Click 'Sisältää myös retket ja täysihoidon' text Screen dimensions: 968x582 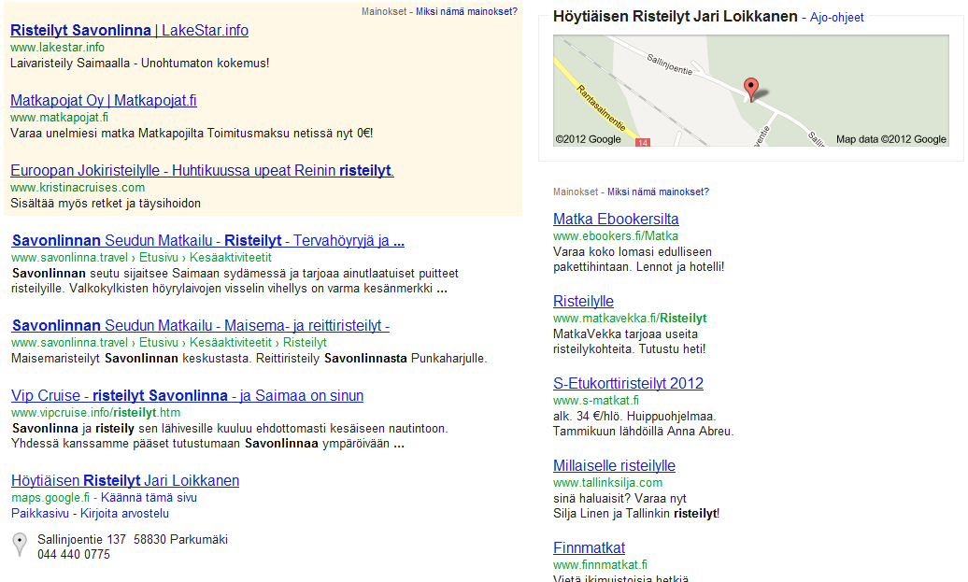point(106,204)
